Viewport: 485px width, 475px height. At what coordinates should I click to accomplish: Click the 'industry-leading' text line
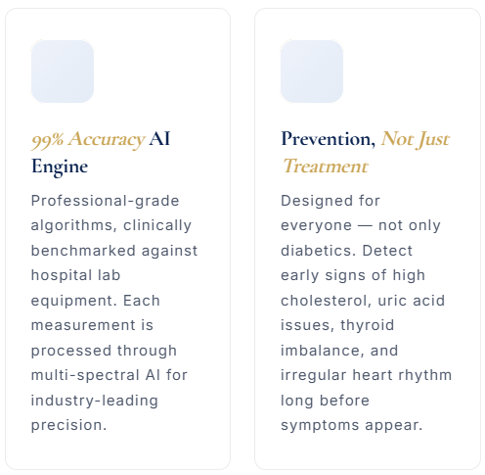[95, 401]
